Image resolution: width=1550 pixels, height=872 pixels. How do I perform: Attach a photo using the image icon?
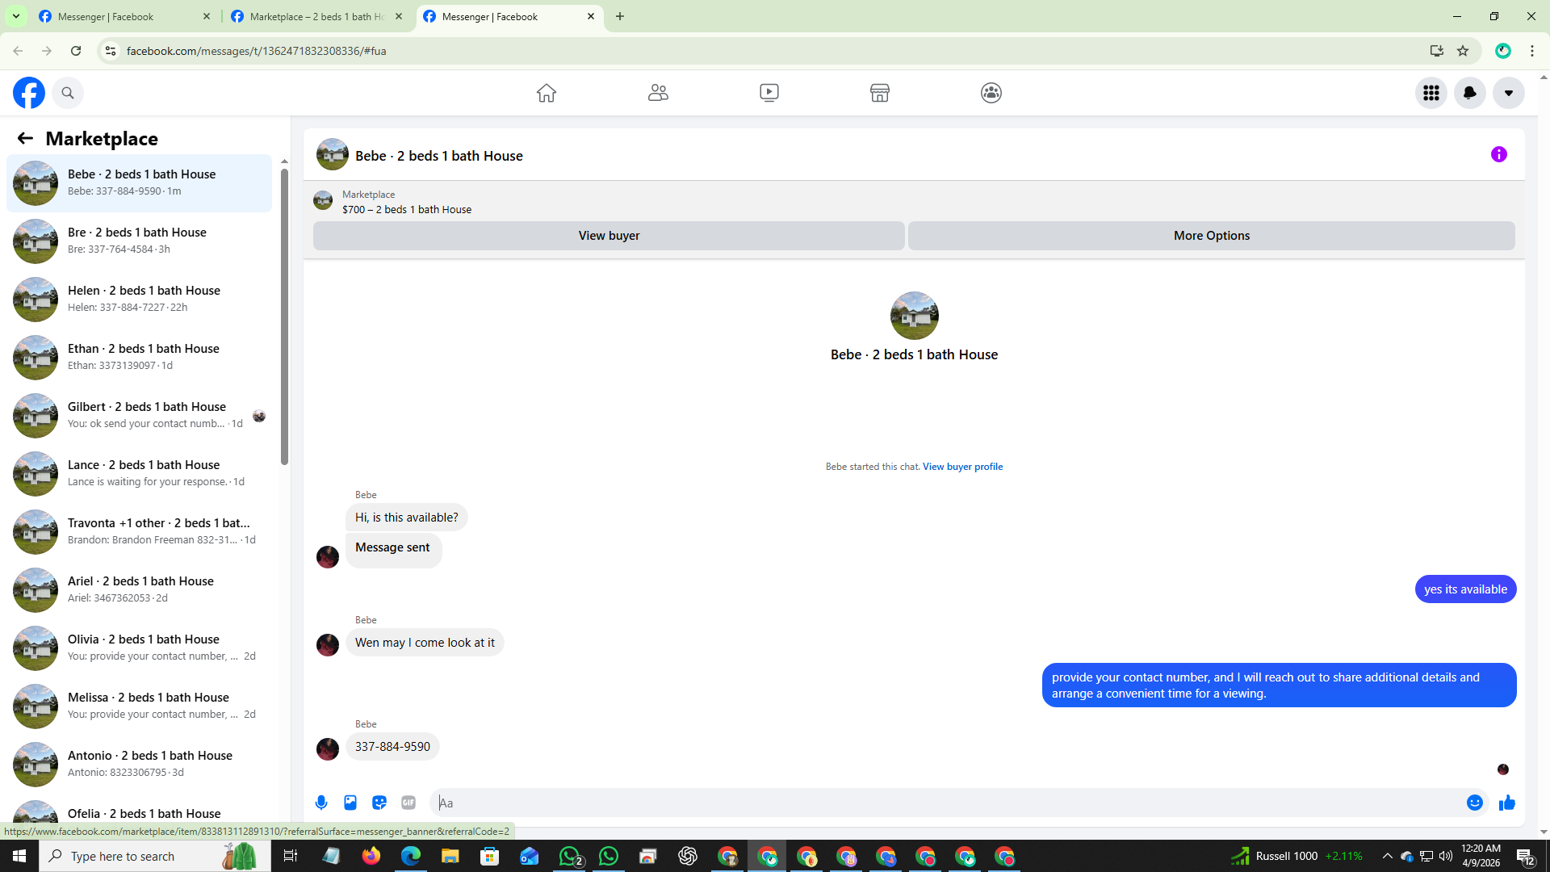(350, 803)
